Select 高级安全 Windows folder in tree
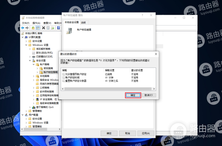The width and height of the screenshot is (222, 146). pyautogui.click(x=49, y=80)
